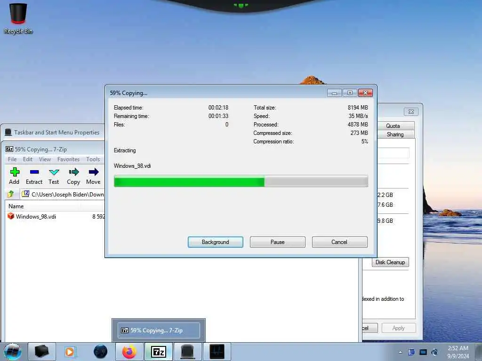The image size is (482, 361).
Task: Click the copy progress bar
Action: click(241, 181)
